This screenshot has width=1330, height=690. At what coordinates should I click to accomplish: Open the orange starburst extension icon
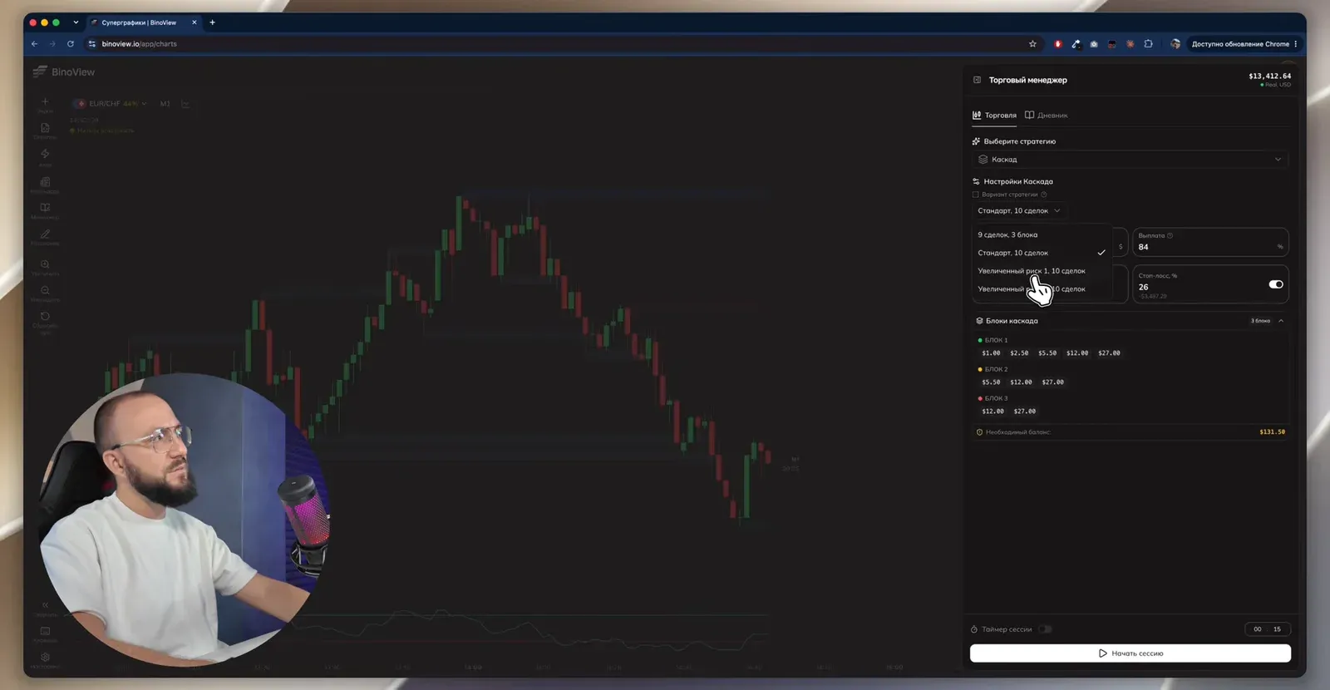(1130, 44)
